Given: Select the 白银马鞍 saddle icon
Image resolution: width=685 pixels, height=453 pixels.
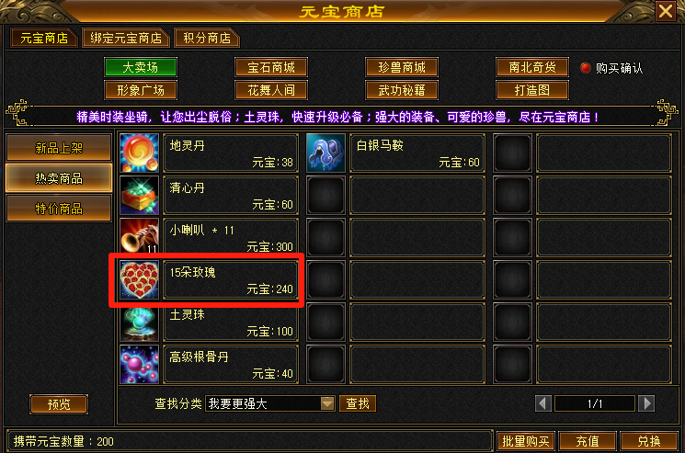Looking at the screenshot, I should tap(325, 153).
